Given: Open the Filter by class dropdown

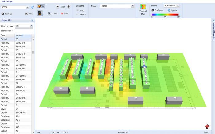Looking at the screenshot, I should coord(32,26).
